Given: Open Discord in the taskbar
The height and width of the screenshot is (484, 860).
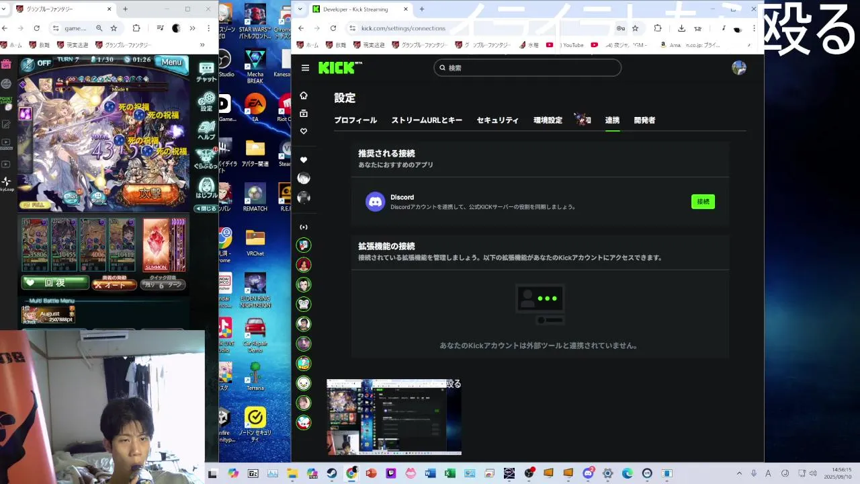Looking at the screenshot, I should pyautogui.click(x=589, y=473).
